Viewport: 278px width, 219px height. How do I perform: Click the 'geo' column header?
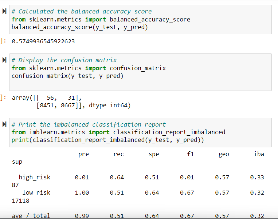[224, 154]
